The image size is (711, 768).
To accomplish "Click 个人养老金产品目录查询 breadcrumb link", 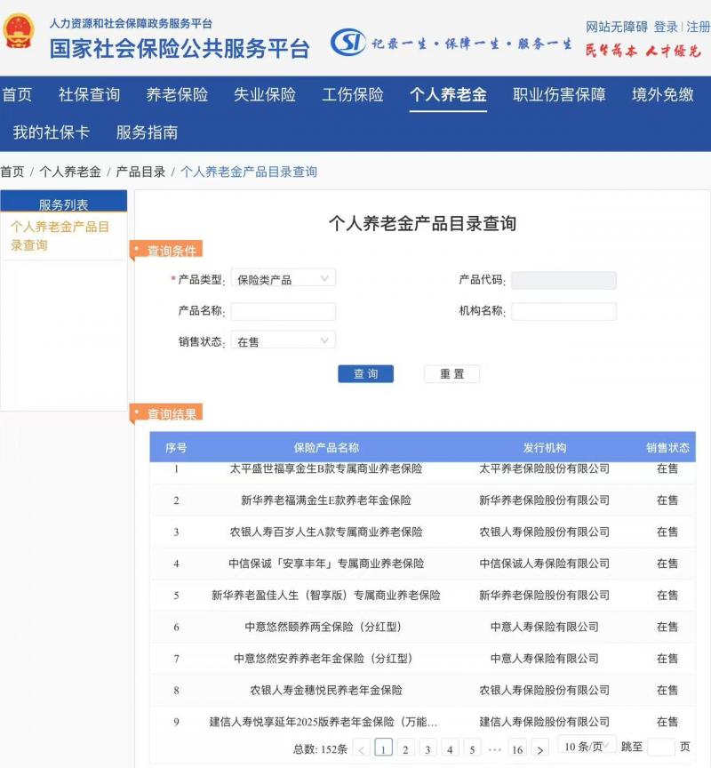I will click(249, 172).
